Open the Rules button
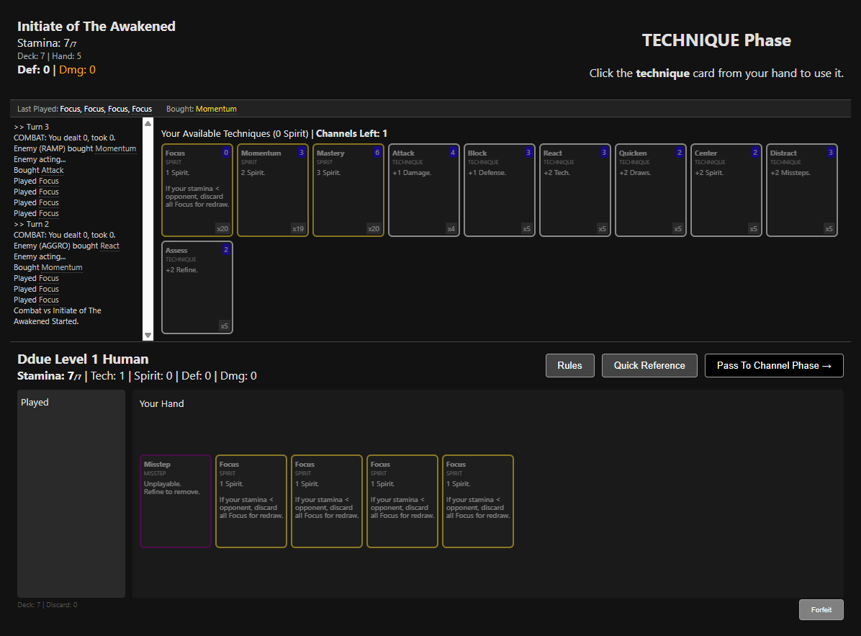Screen dimensions: 861x636 tap(570, 366)
